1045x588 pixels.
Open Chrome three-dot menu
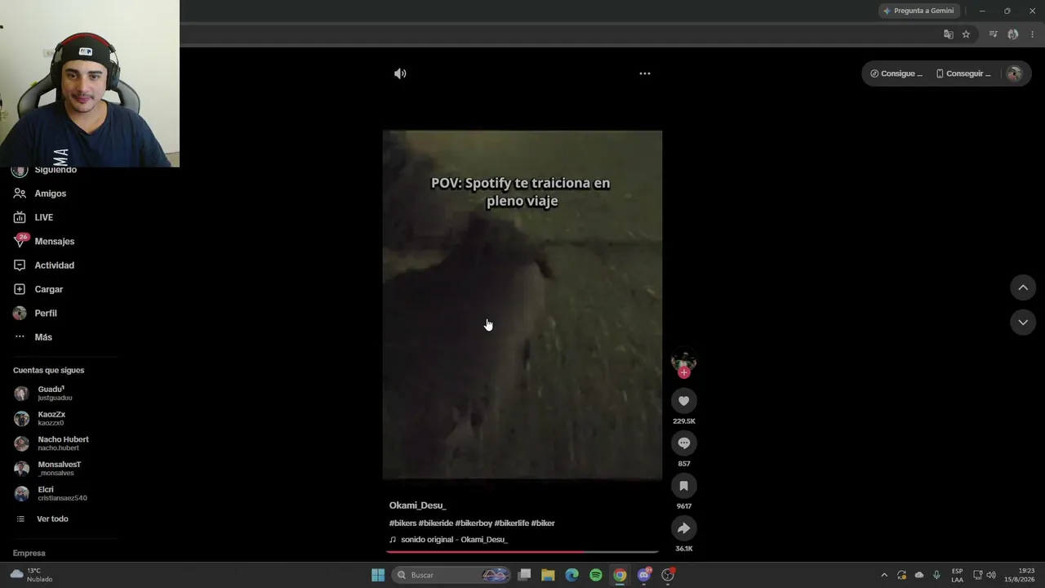(x=1033, y=34)
